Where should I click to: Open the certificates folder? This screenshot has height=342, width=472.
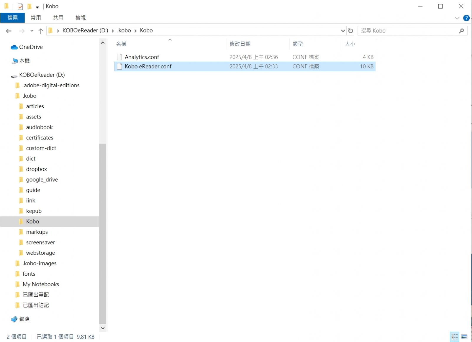point(40,138)
